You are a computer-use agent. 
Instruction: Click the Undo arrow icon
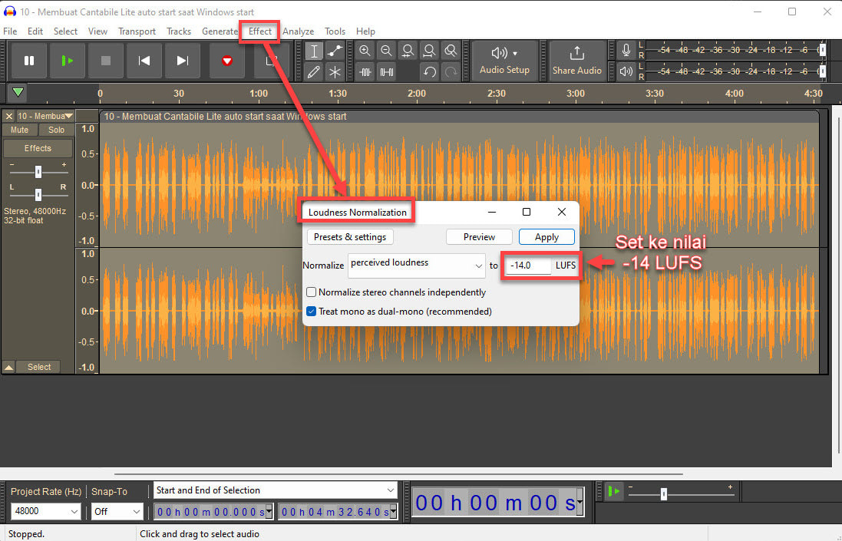pyautogui.click(x=429, y=71)
